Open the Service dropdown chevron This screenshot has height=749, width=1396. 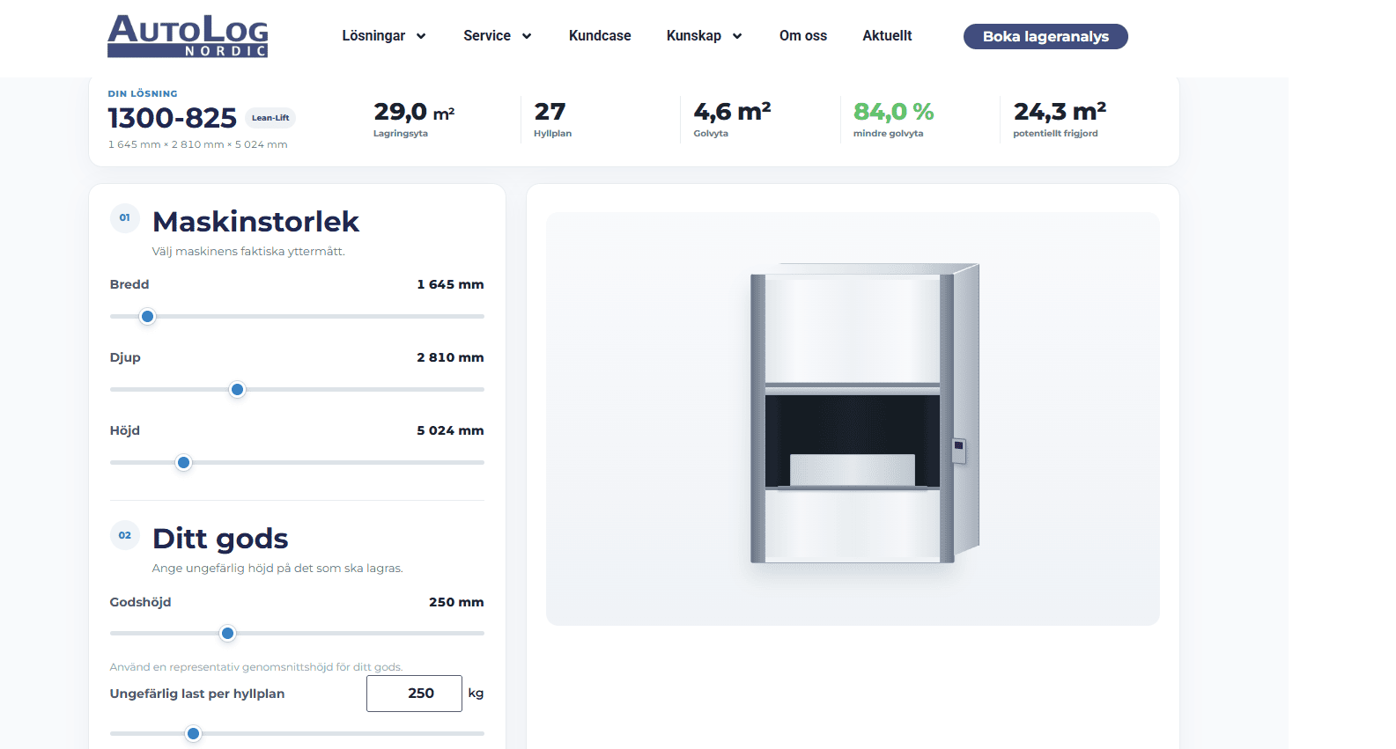pos(527,36)
